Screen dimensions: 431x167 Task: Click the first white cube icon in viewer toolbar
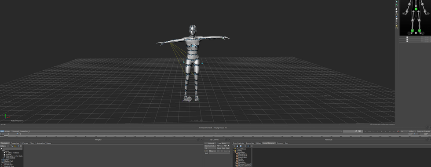coord(397,9)
